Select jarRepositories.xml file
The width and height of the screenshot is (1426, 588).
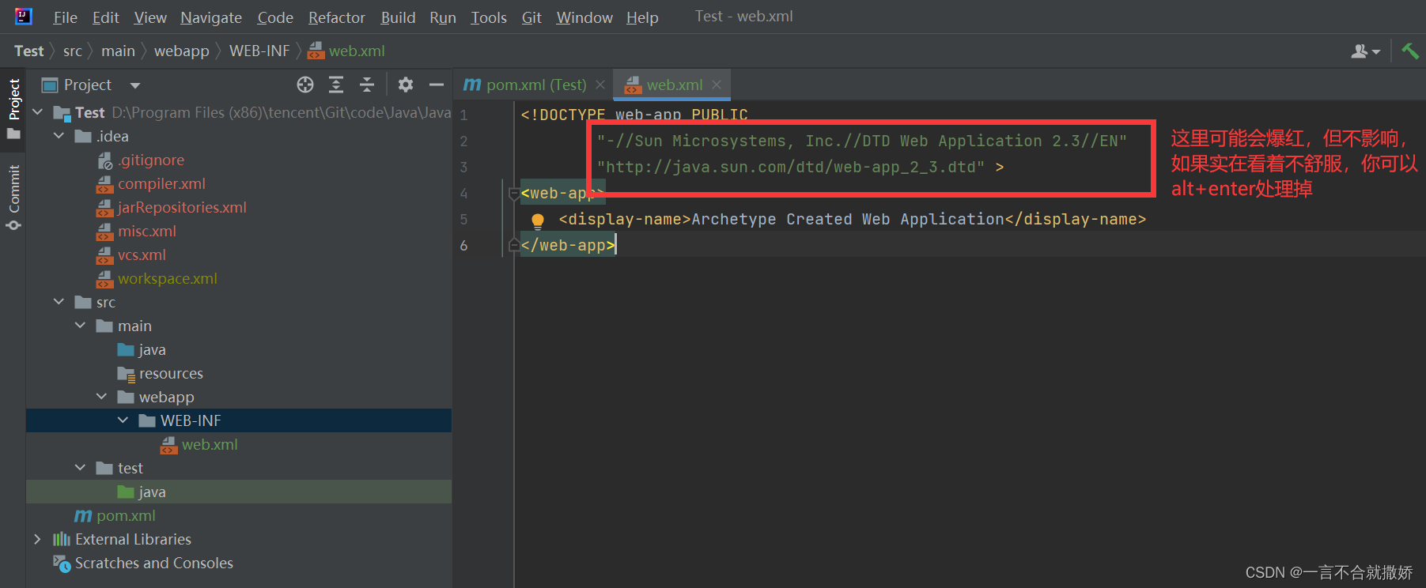point(182,207)
